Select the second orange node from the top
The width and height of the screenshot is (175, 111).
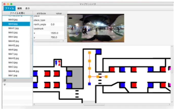pyautogui.click(x=90, y=61)
